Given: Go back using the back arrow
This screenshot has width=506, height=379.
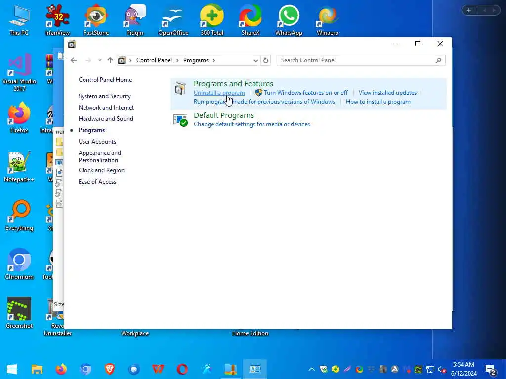Looking at the screenshot, I should (74, 60).
